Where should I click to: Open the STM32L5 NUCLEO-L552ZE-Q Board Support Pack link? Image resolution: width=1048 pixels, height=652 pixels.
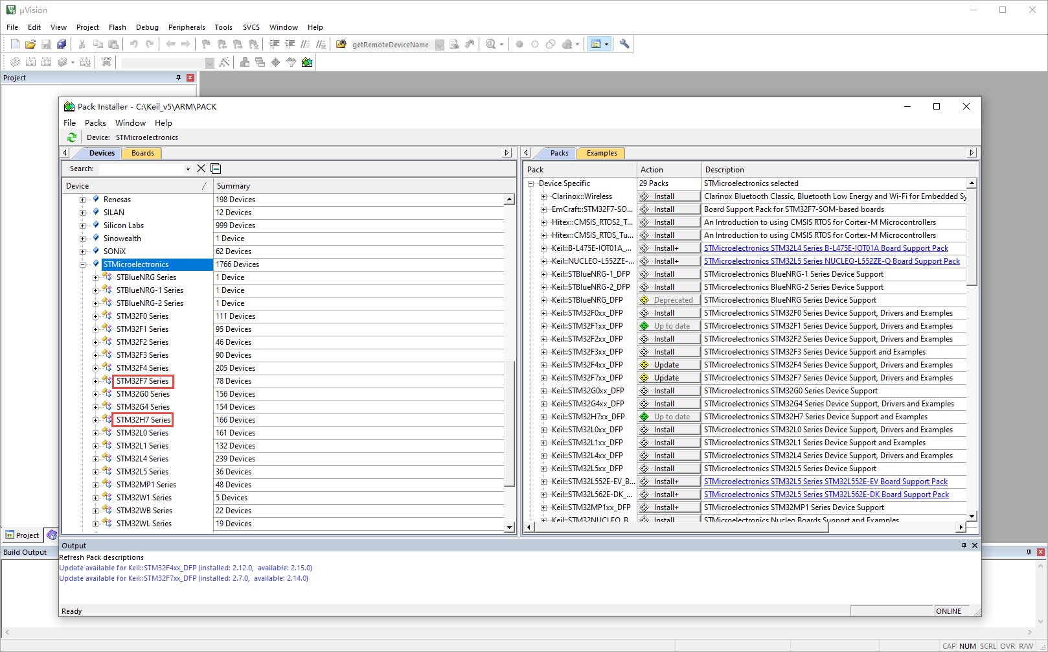(x=832, y=261)
